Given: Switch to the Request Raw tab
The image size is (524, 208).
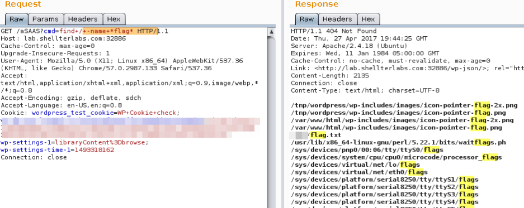Looking at the screenshot, I should pos(16,19).
